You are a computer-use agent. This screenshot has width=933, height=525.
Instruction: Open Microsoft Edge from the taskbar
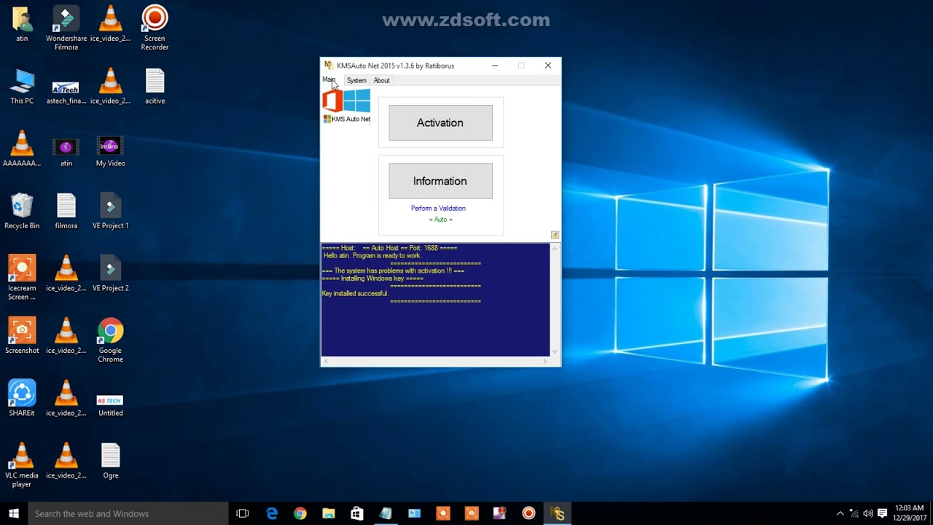pyautogui.click(x=272, y=513)
